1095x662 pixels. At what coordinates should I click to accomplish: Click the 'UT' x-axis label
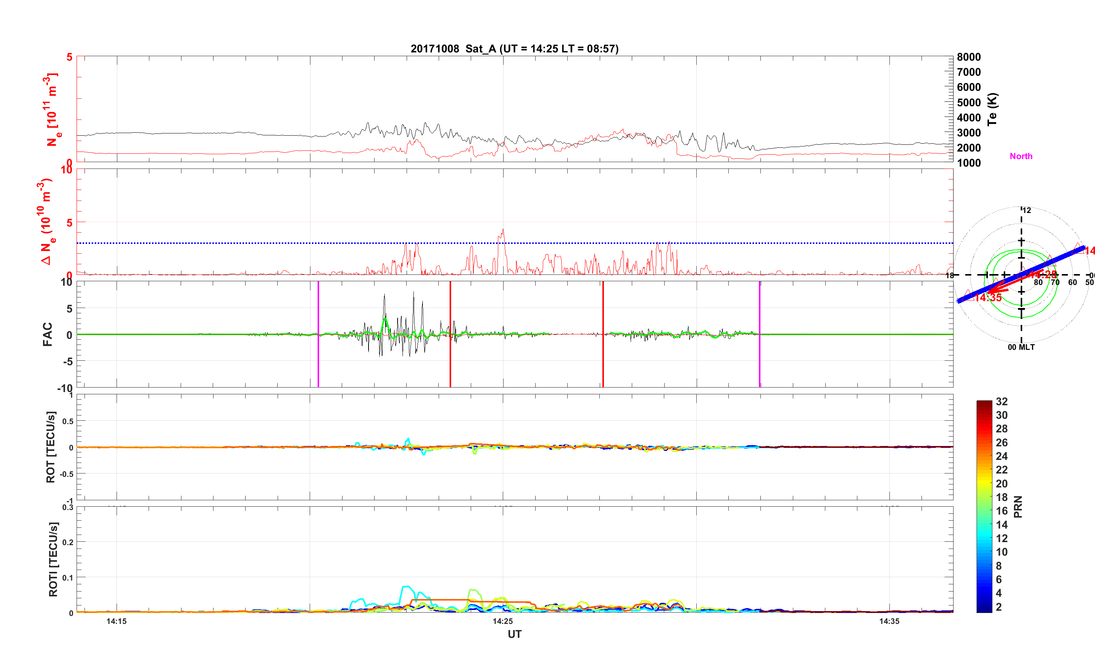tap(514, 634)
